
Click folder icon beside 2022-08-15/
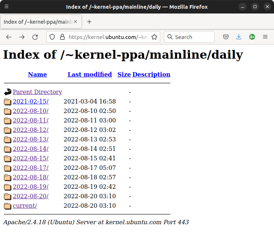[8, 159]
